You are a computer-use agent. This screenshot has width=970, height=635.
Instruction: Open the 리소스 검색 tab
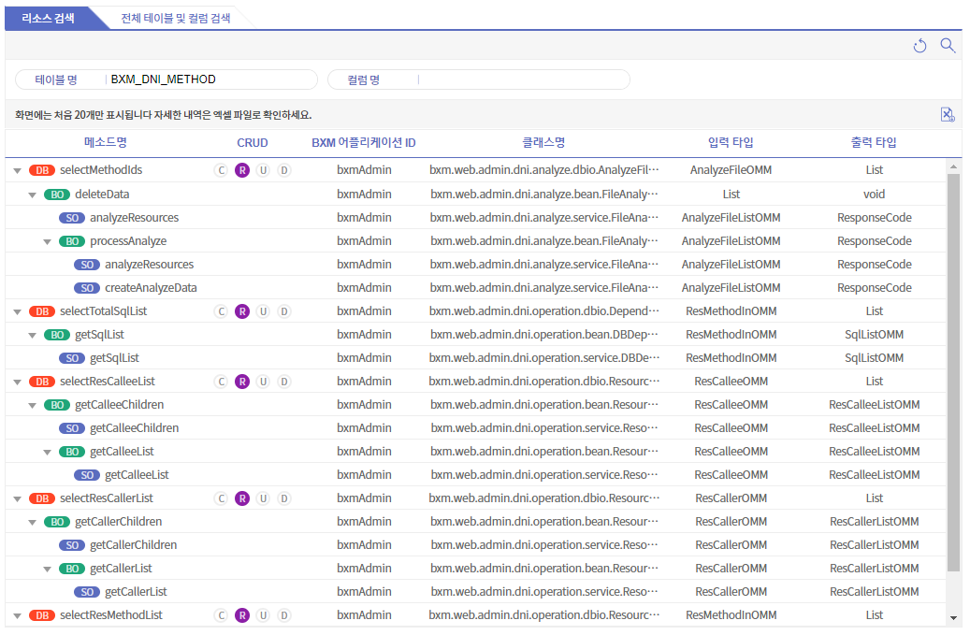[x=49, y=18]
